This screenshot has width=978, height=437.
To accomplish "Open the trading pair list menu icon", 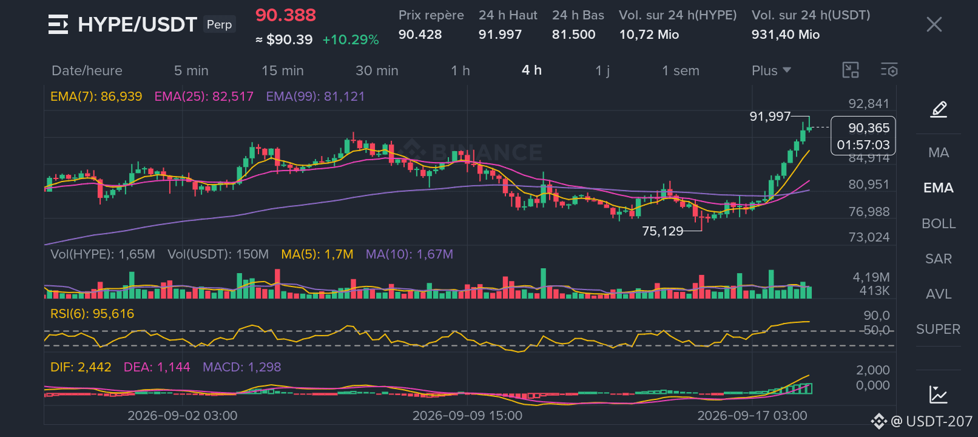I will click(58, 24).
